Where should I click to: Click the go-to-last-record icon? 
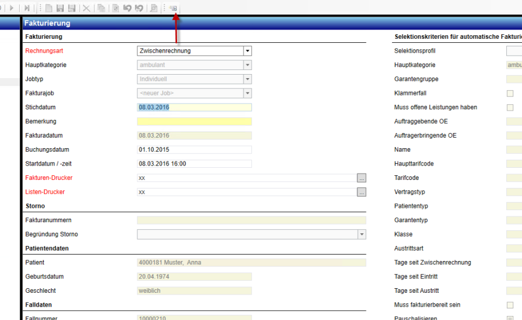(x=27, y=8)
